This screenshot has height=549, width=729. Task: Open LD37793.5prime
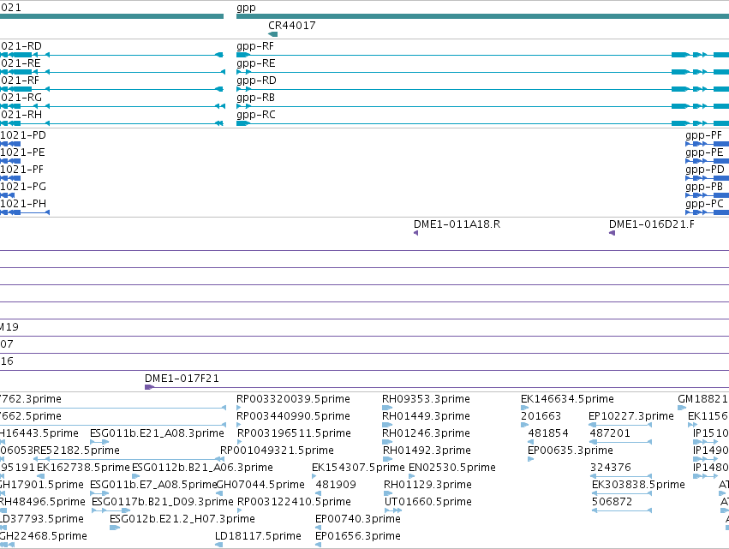click(x=42, y=519)
